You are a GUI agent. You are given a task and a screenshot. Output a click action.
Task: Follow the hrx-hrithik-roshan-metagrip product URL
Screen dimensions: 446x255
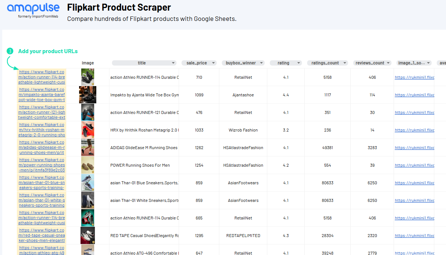tap(42, 130)
